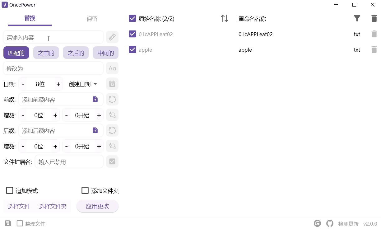Click the paperclip icon beside the search input
Image resolution: width=381 pixels, height=229 pixels.
(x=112, y=37)
